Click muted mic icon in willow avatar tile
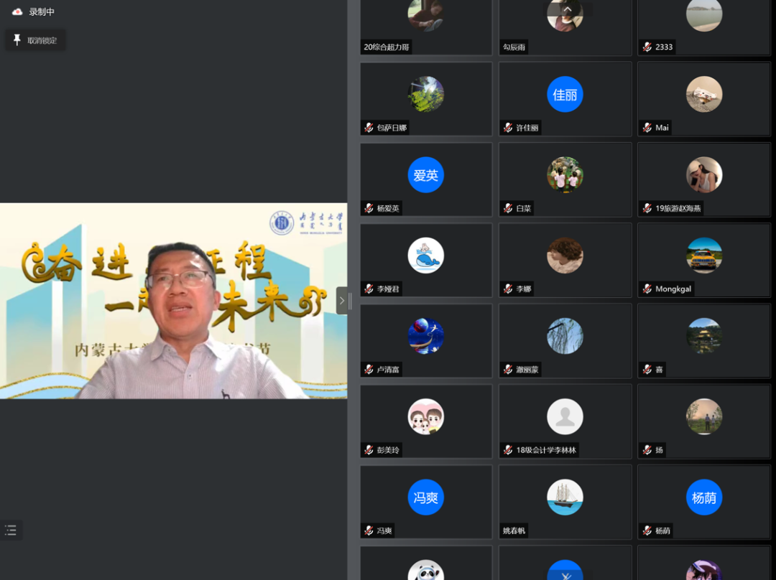The image size is (776, 580). 508,370
